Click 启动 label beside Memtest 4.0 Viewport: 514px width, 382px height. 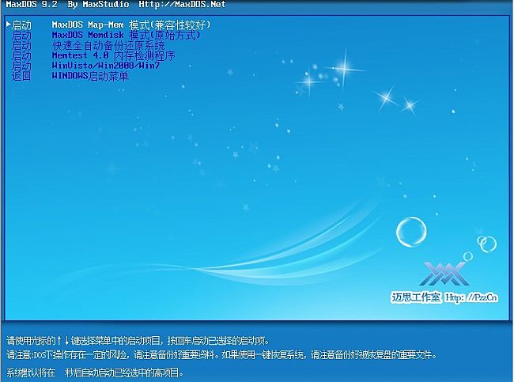tap(22, 56)
